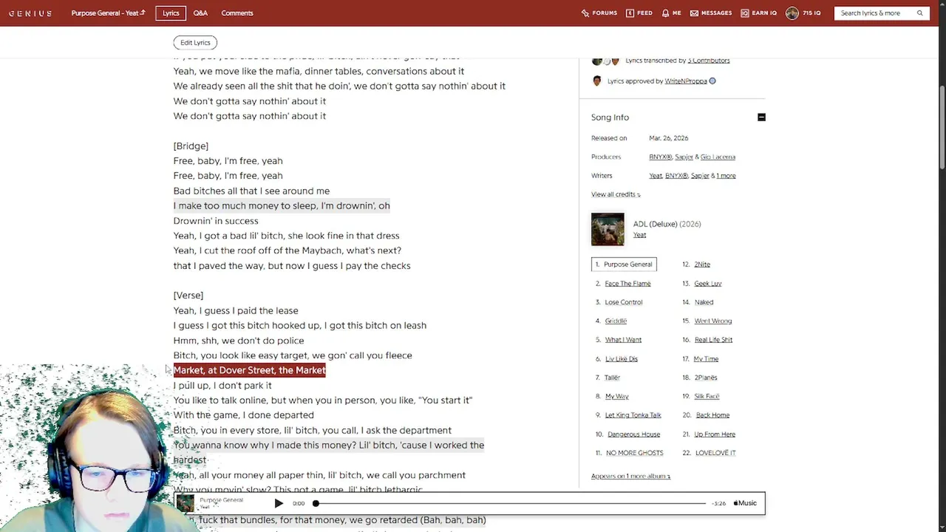Viewport: 946px width, 532px height.
Task: Click annotated lyric 'You wanna know why'
Action: click(329, 453)
